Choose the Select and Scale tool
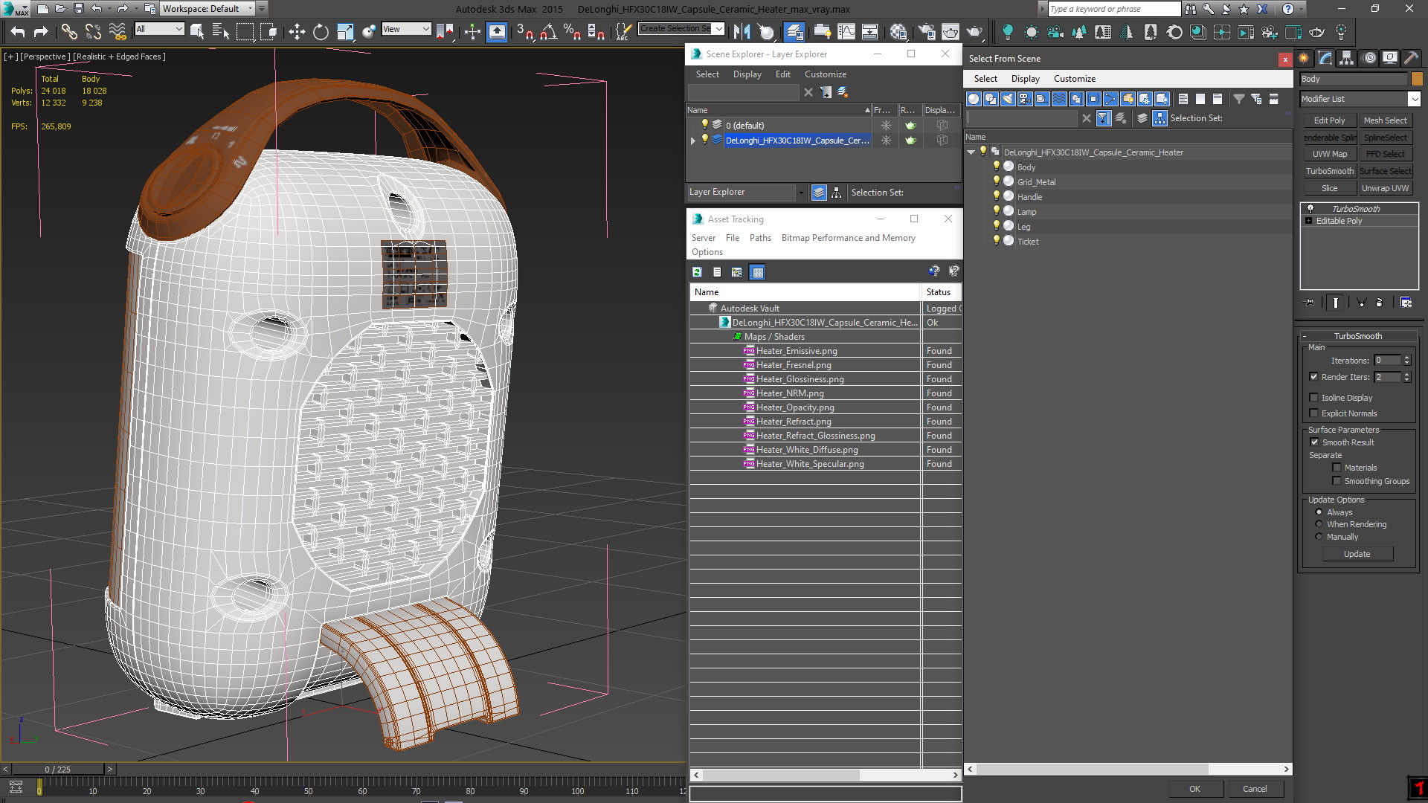The image size is (1428, 803). coord(345,31)
